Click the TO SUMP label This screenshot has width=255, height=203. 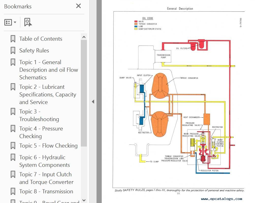pos(154,162)
